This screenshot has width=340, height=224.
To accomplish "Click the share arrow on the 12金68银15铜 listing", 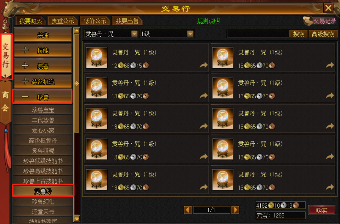I will click(x=204, y=65).
